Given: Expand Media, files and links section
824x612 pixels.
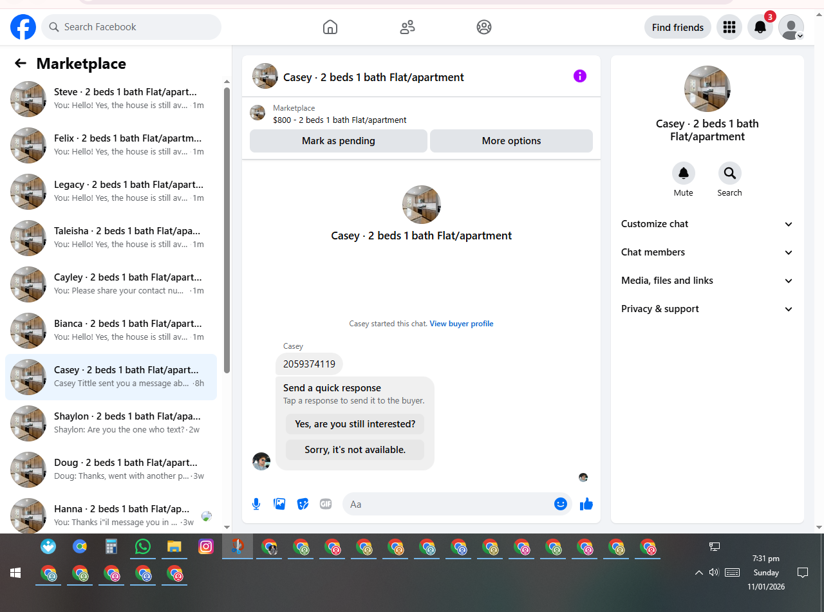Looking at the screenshot, I should tap(707, 281).
